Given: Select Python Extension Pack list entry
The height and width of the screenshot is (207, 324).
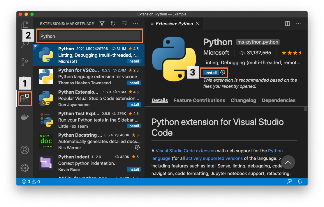Looking at the screenshot, I should point(89,98).
